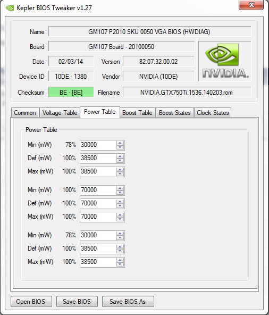
Task: Increase second group Def (mW) 70000 value
Action: click(x=120, y=202)
